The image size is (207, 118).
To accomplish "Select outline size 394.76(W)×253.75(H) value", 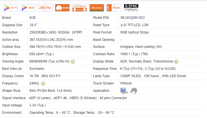I will [55, 47].
